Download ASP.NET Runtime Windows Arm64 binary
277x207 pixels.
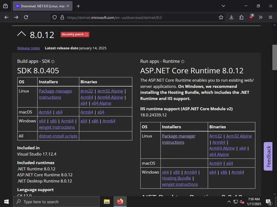coord(238,172)
